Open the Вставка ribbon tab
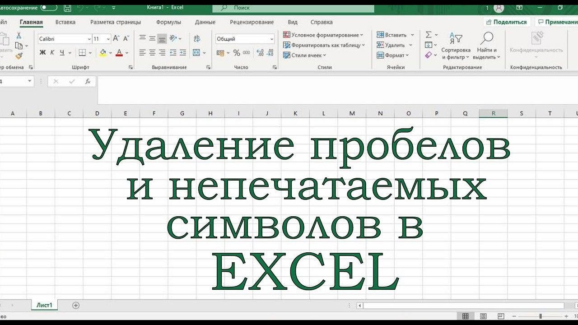Image resolution: width=578 pixels, height=325 pixels. [65, 22]
